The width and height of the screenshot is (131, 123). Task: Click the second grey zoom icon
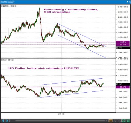coord(119,121)
